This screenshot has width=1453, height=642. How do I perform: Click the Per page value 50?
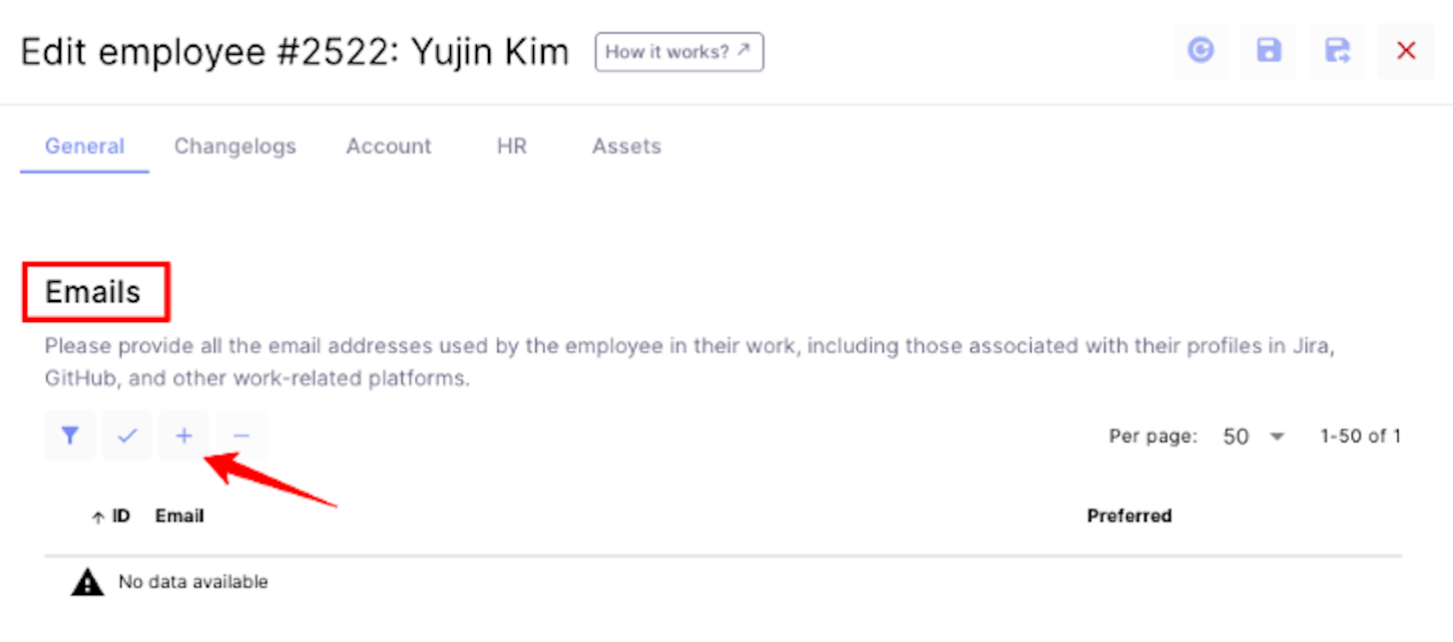pyautogui.click(x=1235, y=437)
